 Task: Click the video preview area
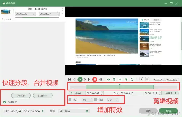(x=123, y=41)
